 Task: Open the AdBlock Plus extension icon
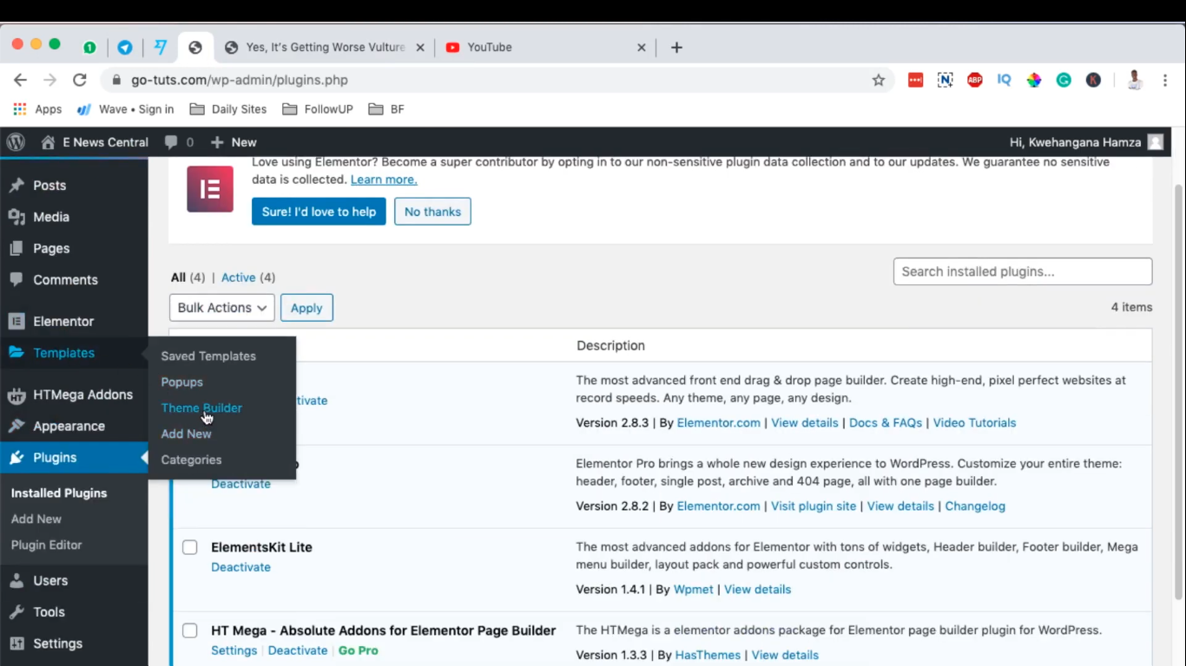(975, 80)
